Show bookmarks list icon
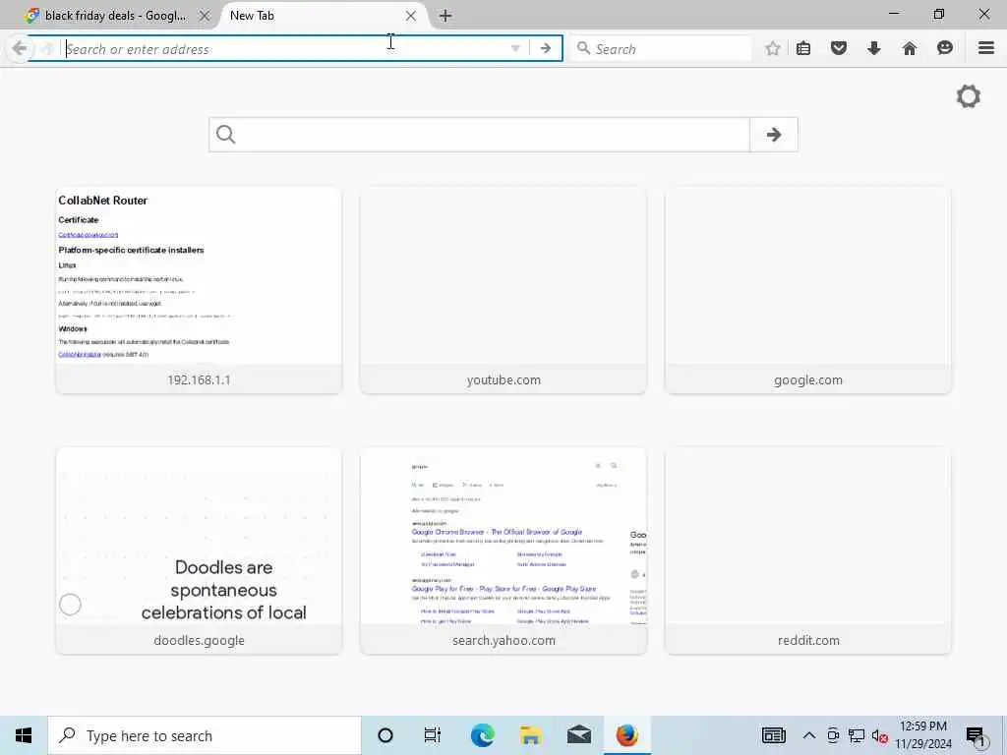The width and height of the screenshot is (1007, 755). pos(803,48)
